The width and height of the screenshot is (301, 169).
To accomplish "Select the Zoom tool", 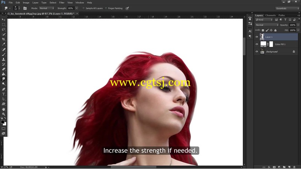I will [x=3, y=114].
